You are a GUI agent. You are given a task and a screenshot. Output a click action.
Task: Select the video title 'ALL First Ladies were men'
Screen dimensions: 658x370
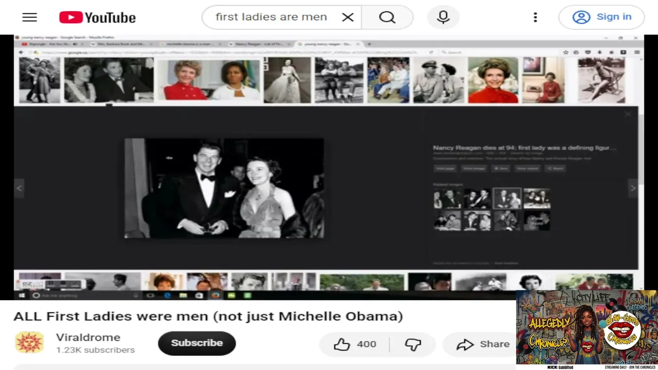coord(208,316)
